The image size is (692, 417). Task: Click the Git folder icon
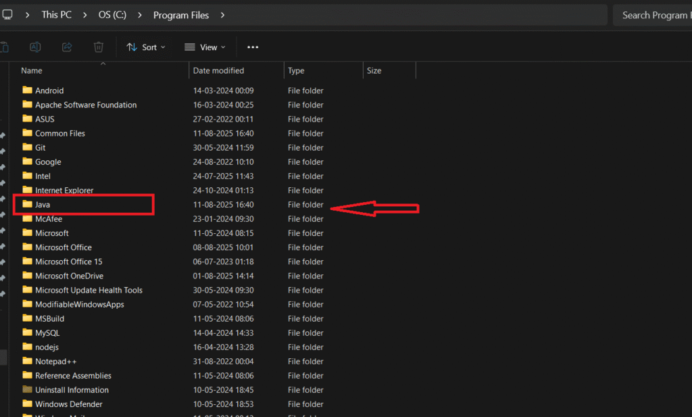[27, 147]
